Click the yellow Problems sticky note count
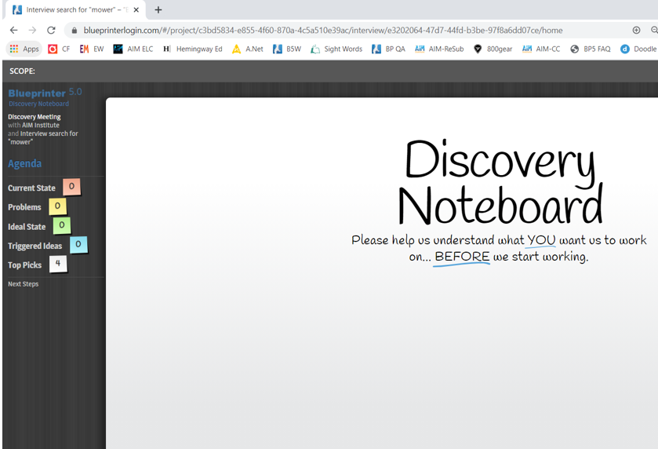 [x=57, y=206]
